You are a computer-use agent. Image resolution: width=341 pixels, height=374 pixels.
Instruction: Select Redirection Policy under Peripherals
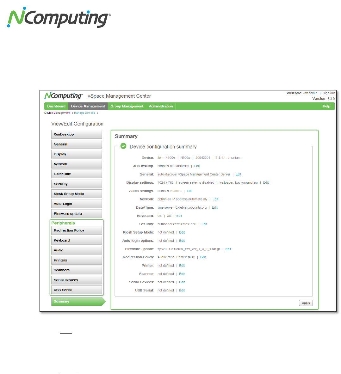pos(76,230)
